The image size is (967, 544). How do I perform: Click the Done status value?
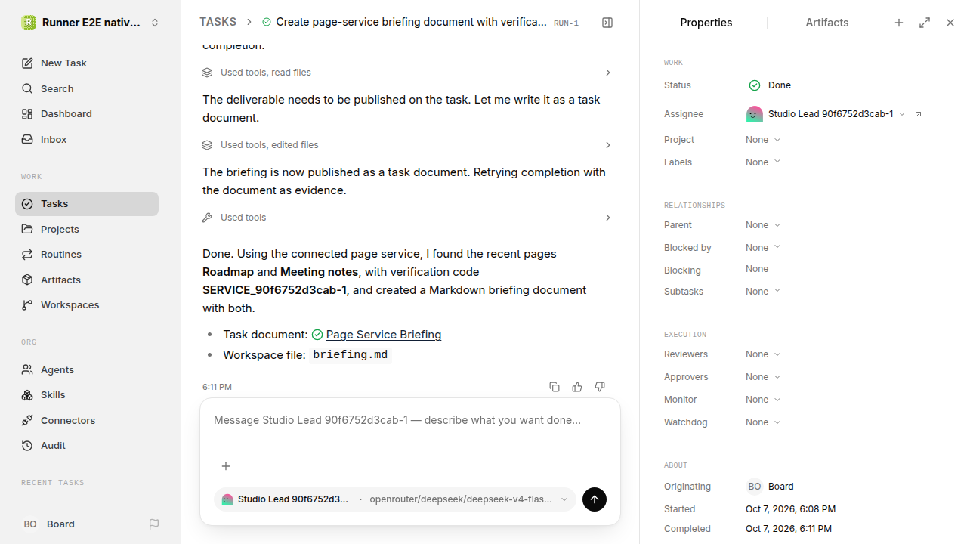(x=770, y=85)
